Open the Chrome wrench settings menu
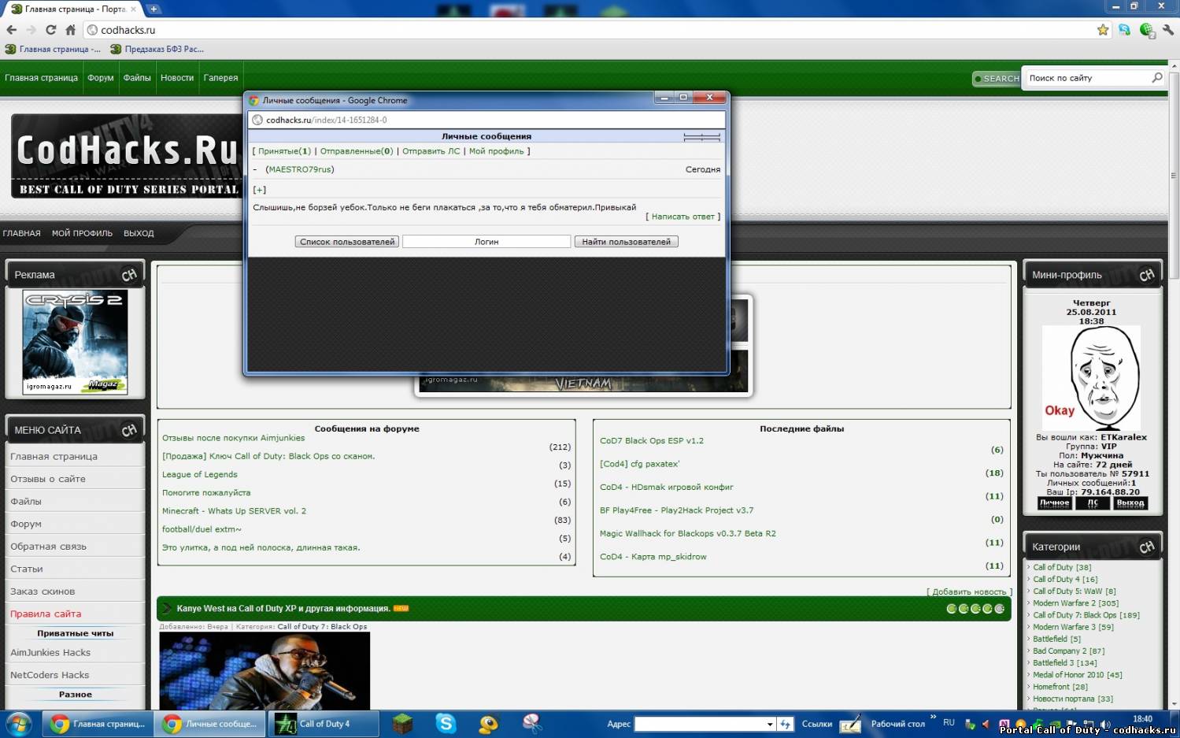This screenshot has height=738, width=1180. 1168,30
